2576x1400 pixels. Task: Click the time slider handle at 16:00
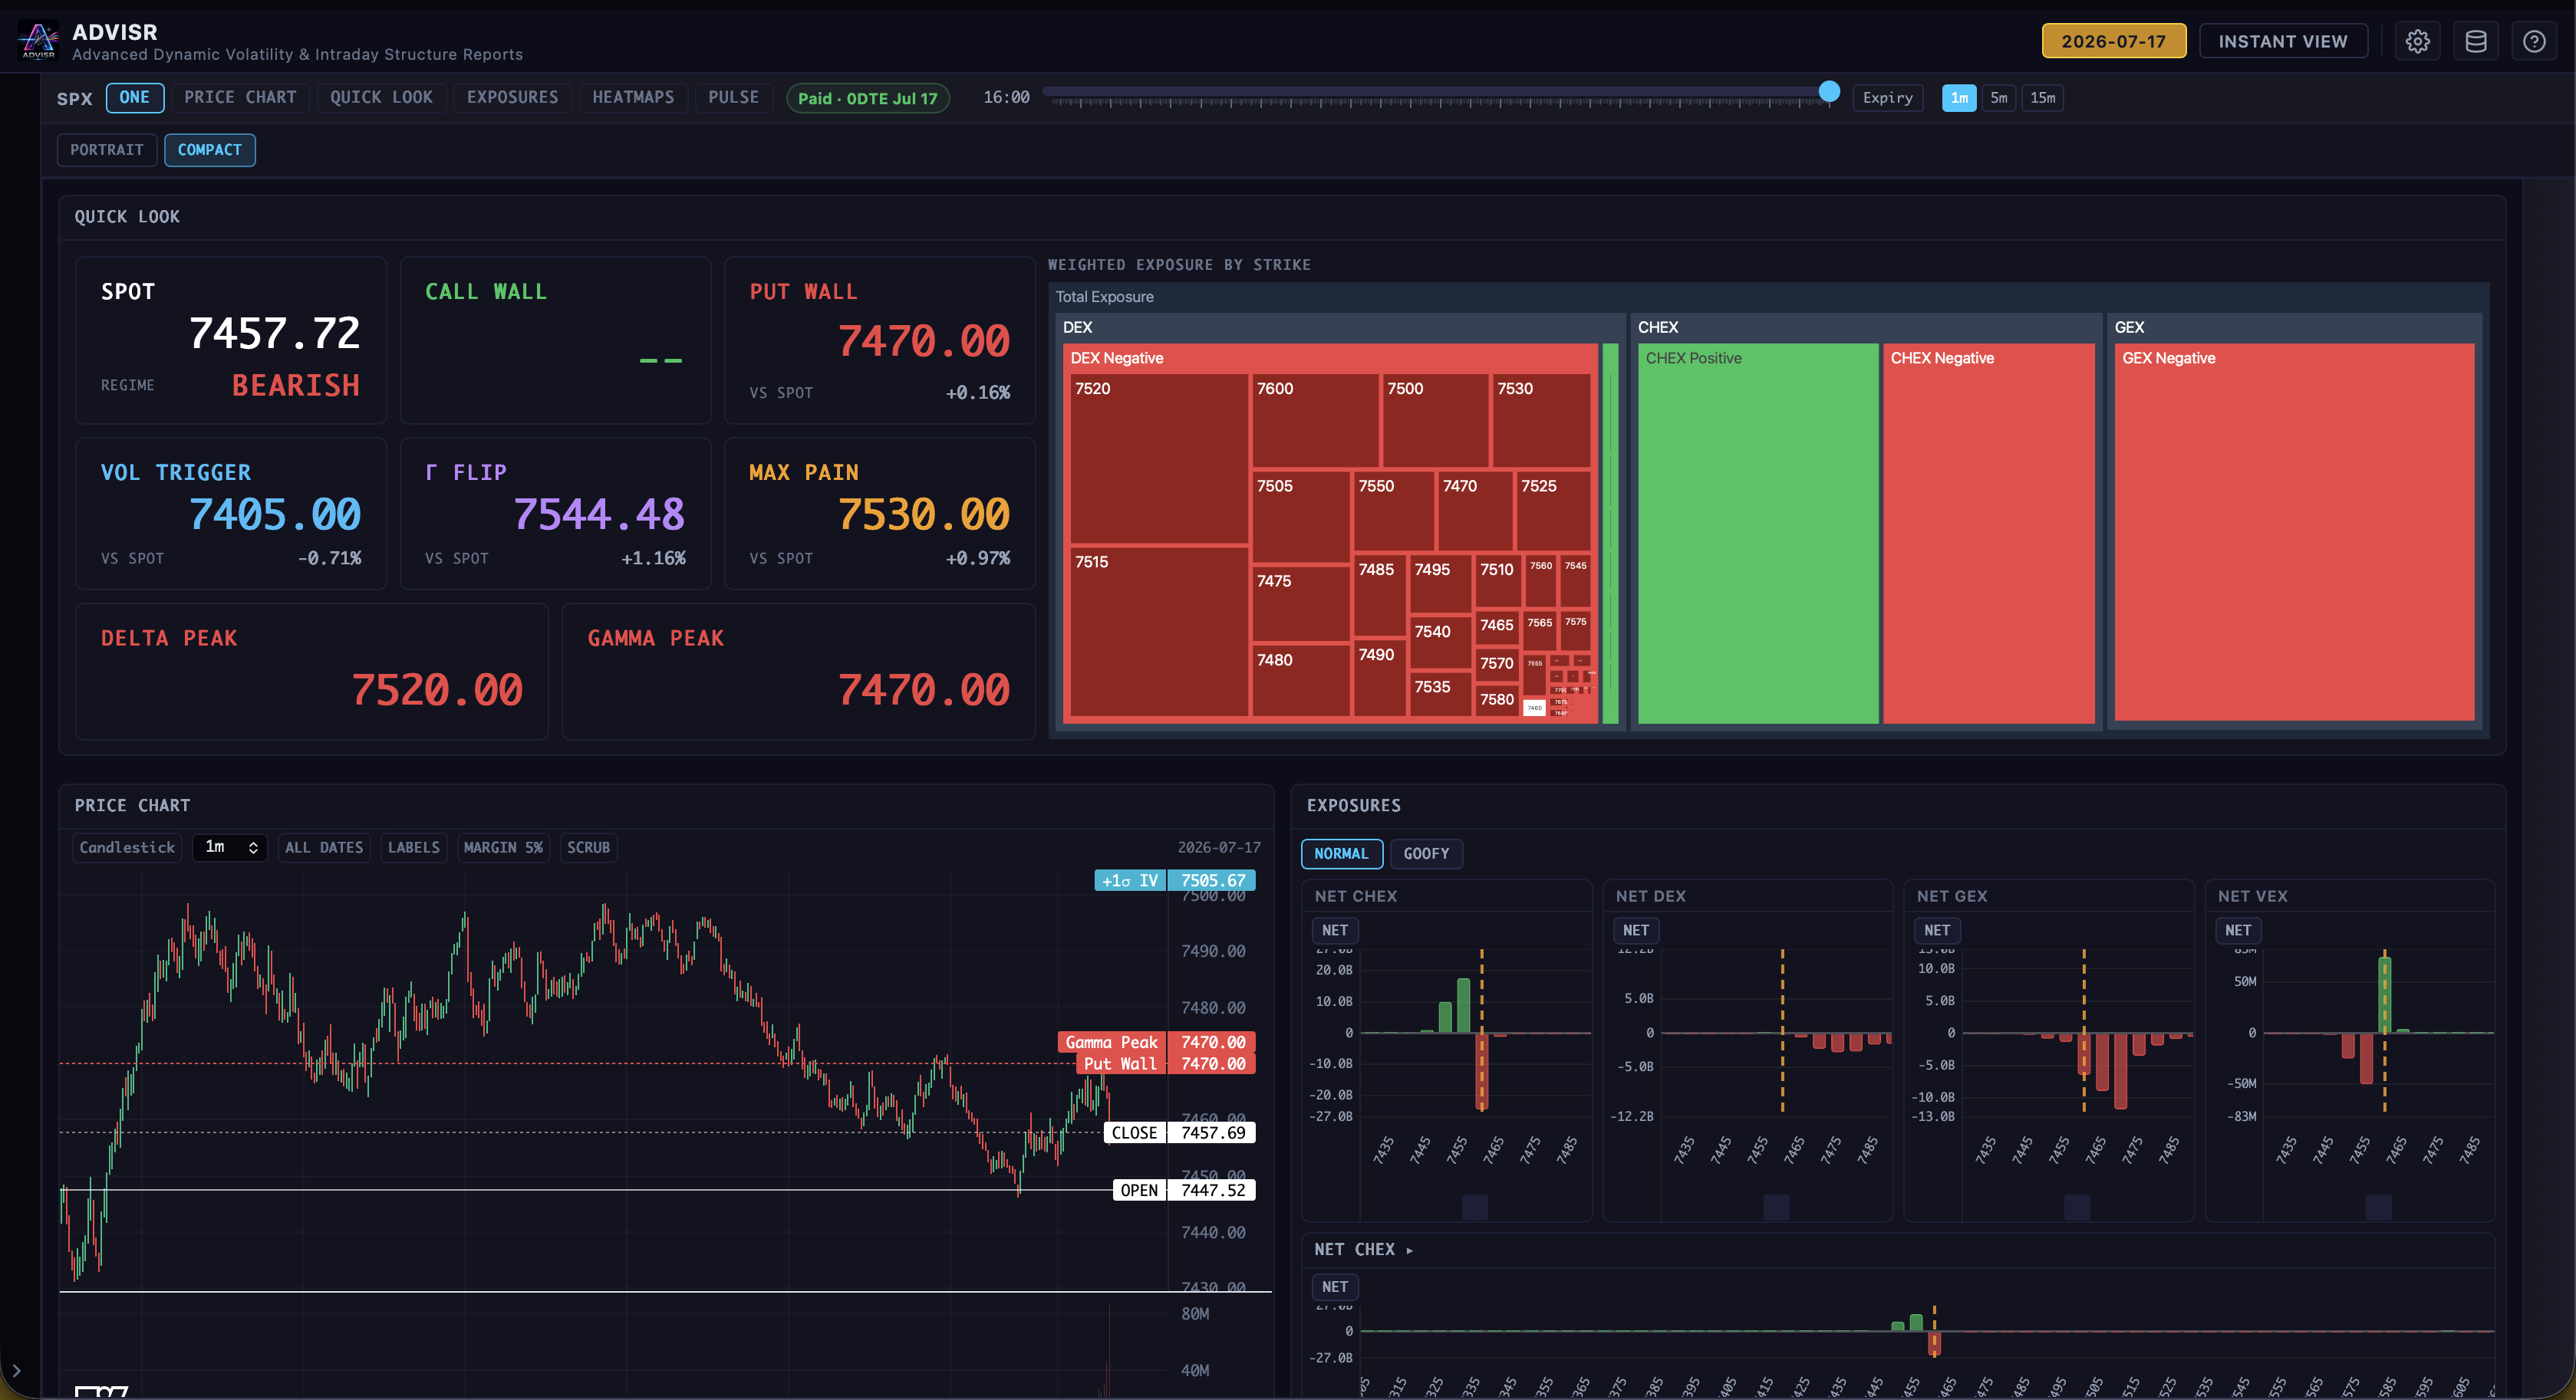point(1829,91)
